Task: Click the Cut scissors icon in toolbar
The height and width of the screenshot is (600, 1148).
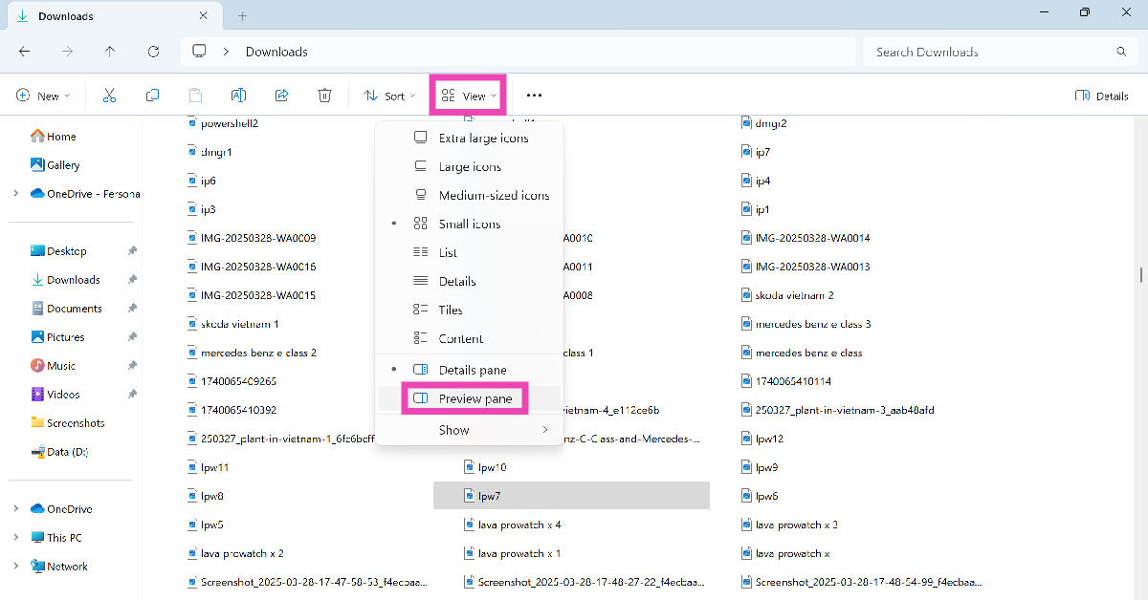Action: (x=109, y=96)
